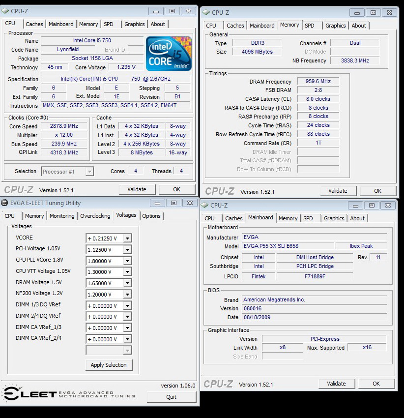Click the DRAM Frequency 959.6 MHz value
The image size is (404, 418).
(318, 81)
